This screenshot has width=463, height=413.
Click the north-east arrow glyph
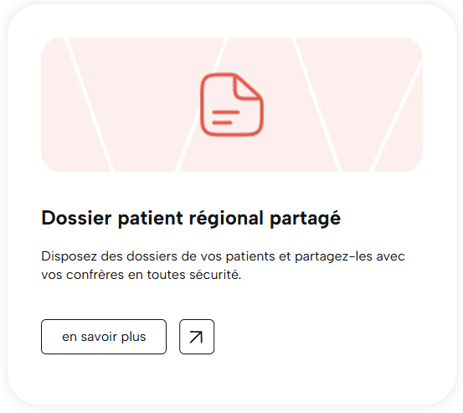pyautogui.click(x=197, y=337)
